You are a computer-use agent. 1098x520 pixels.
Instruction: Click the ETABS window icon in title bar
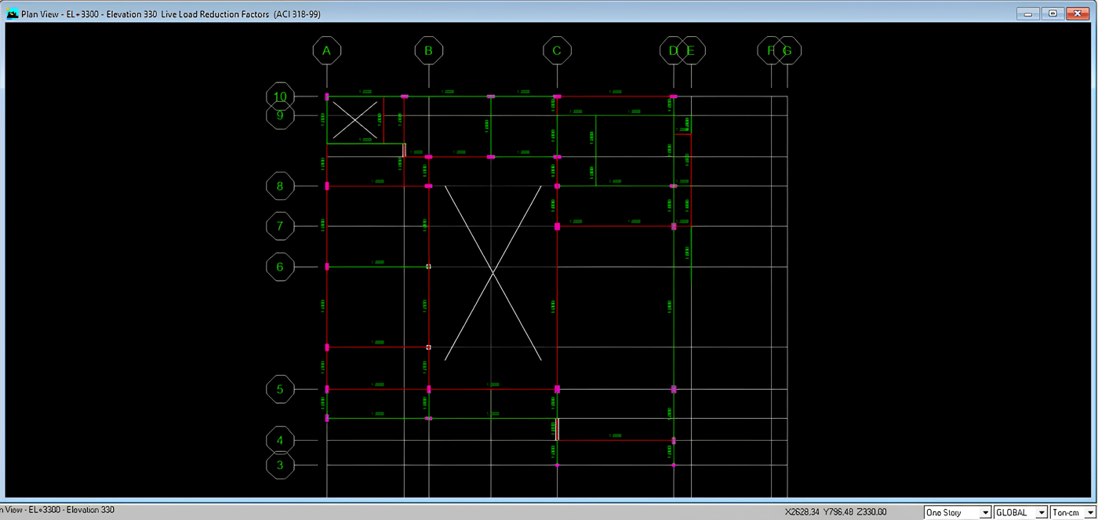(13, 14)
